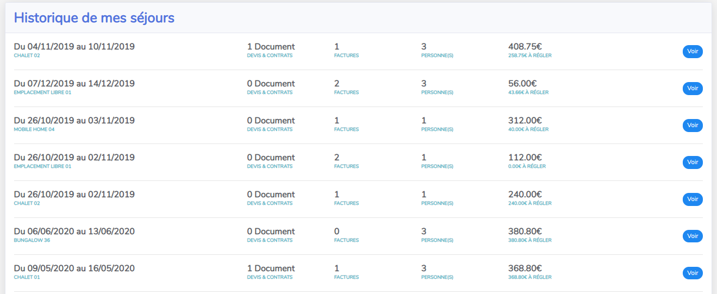View the stay costing 112.00€

pos(692,162)
